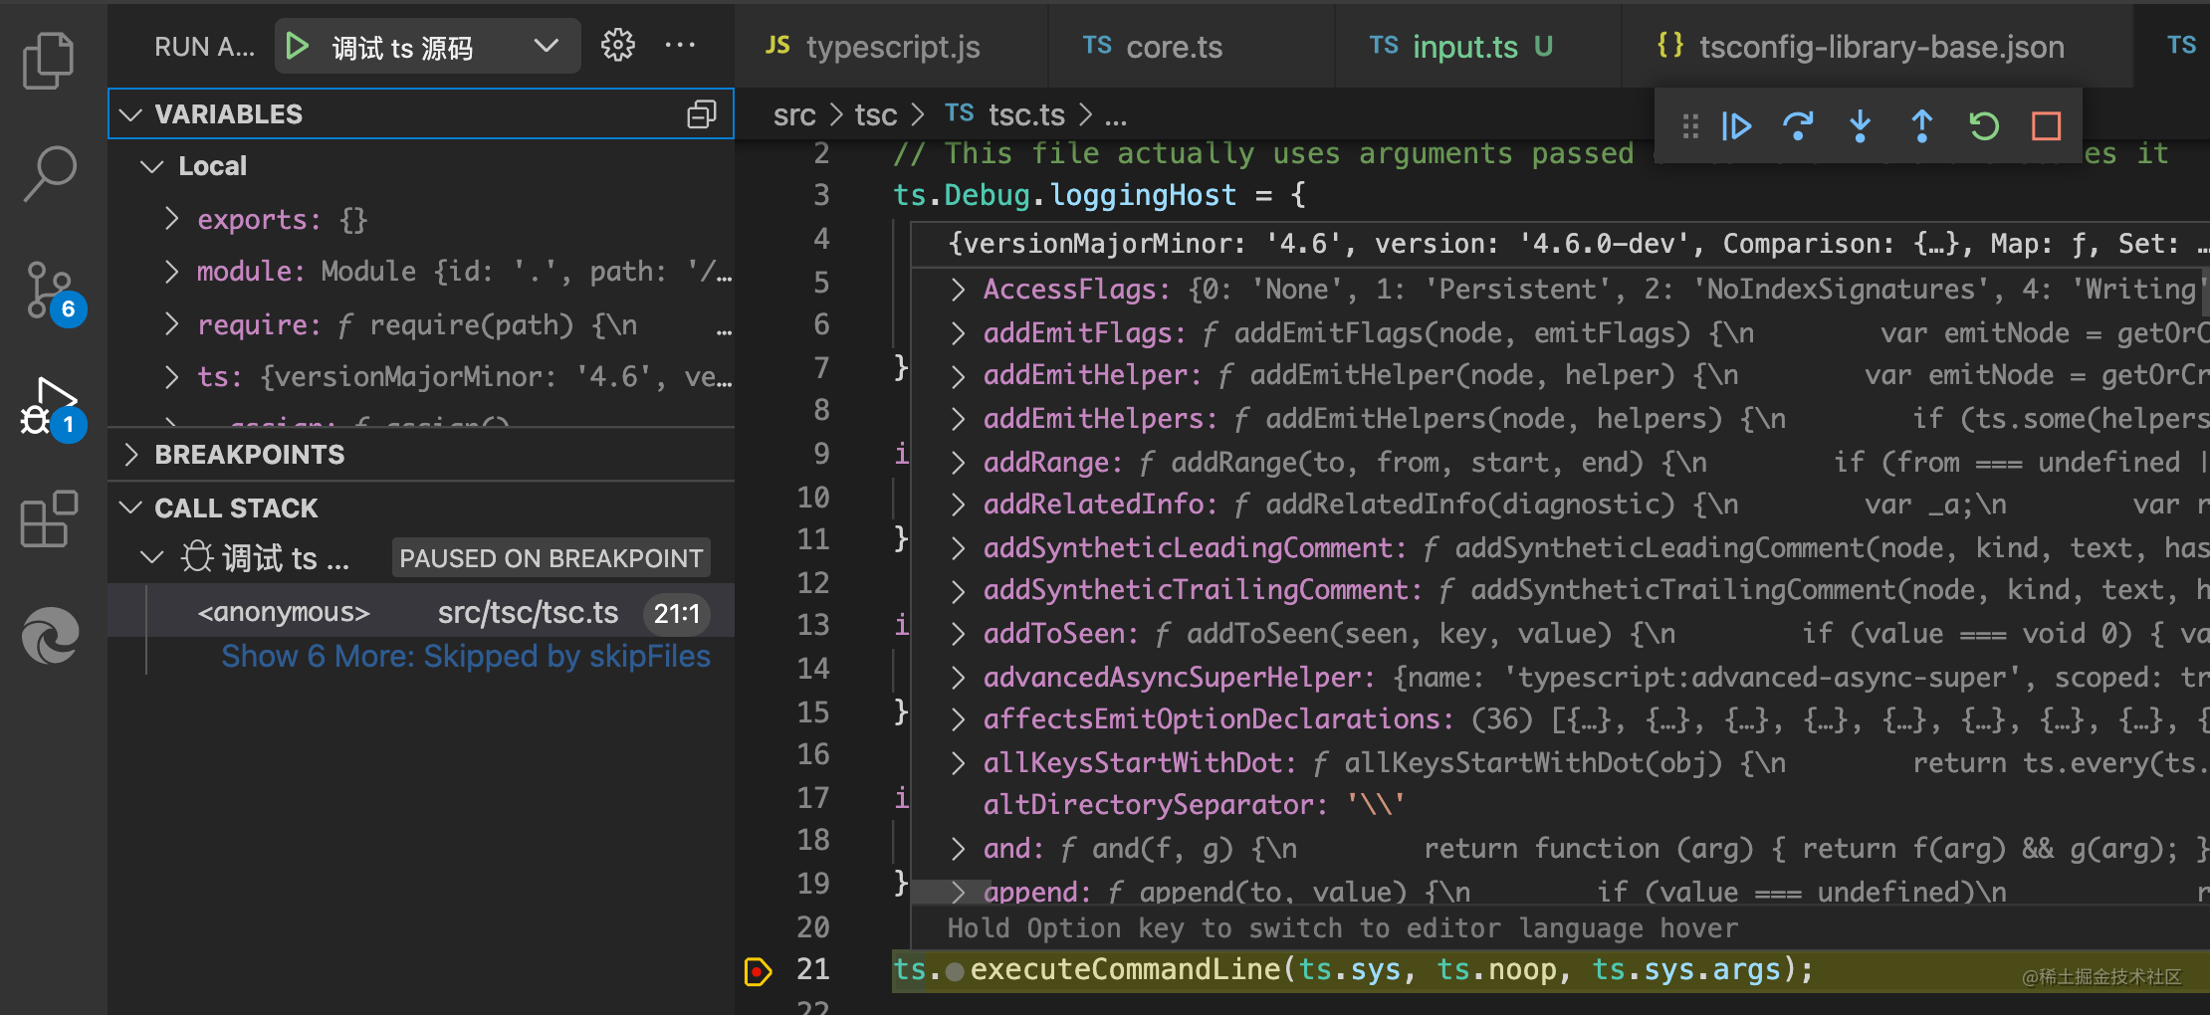Click loggingHost on line 3
Image resolution: width=2210 pixels, height=1015 pixels.
1144,195
